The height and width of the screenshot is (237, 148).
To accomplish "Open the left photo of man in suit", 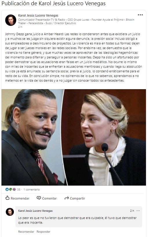I will (32, 137).
